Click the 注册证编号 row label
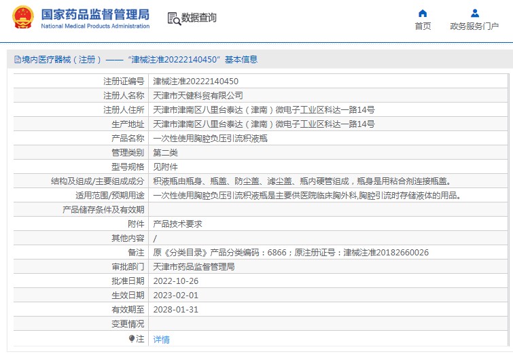 (x=124, y=81)
